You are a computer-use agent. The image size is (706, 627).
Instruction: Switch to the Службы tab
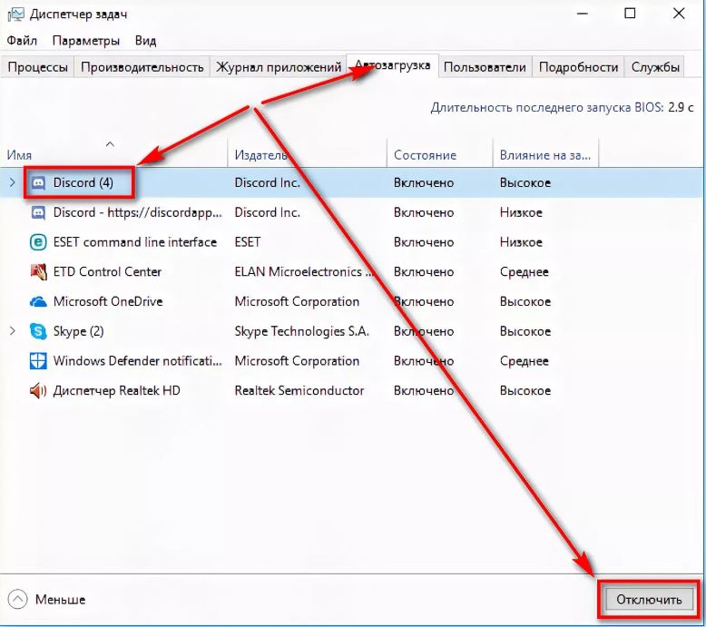655,67
